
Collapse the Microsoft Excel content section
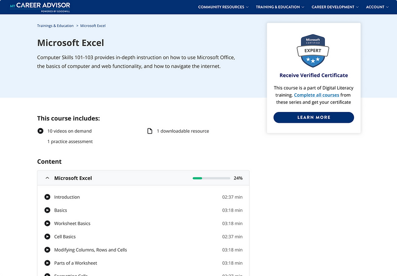(x=47, y=178)
